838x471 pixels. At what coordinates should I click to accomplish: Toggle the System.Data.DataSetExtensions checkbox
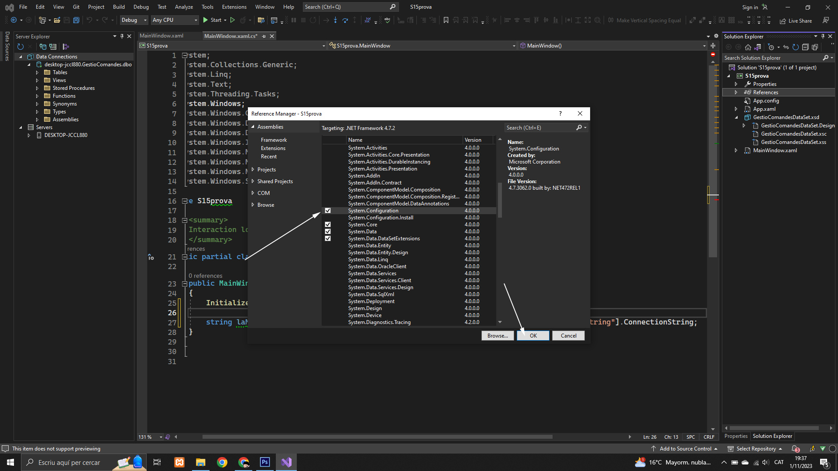(328, 239)
